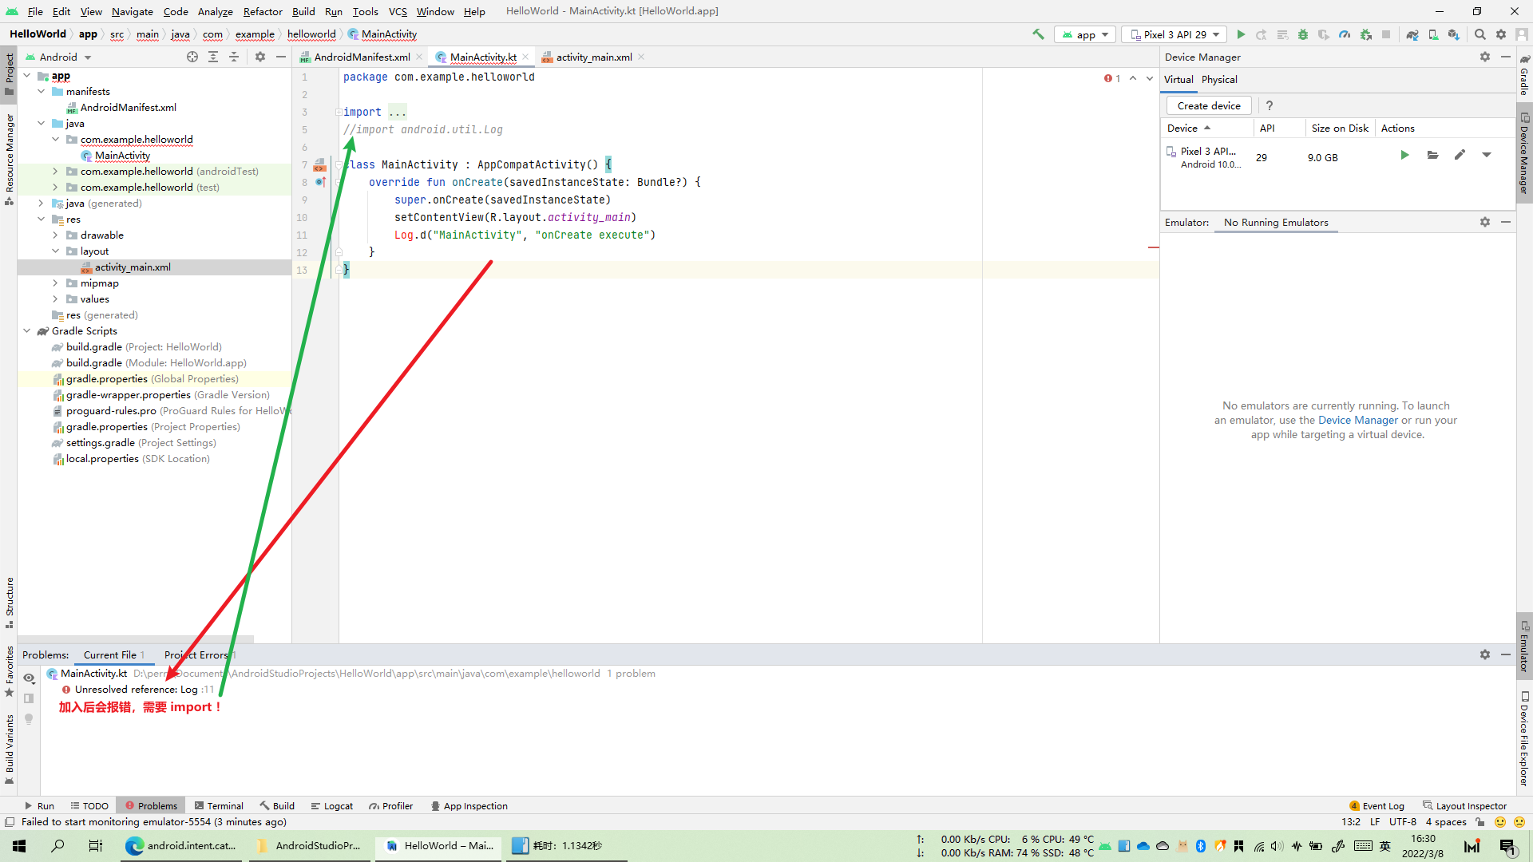The width and height of the screenshot is (1533, 862).
Task: Toggle the Resource Manager side panel
Action: click(x=9, y=160)
